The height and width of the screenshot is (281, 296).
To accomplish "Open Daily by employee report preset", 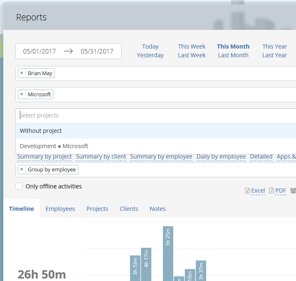I will [221, 156].
